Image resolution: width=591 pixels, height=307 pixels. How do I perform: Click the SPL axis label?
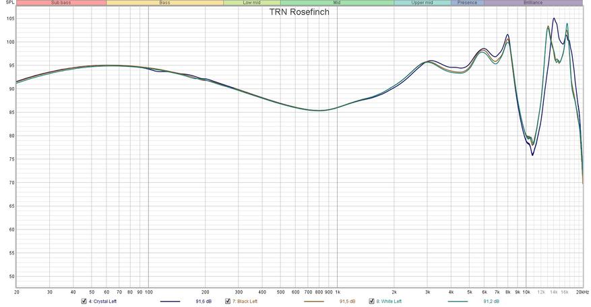[x=10, y=2]
